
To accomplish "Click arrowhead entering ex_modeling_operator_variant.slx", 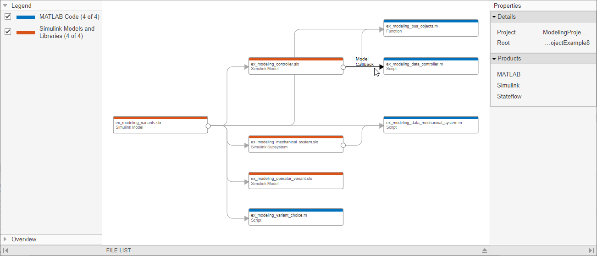I will [246, 181].
